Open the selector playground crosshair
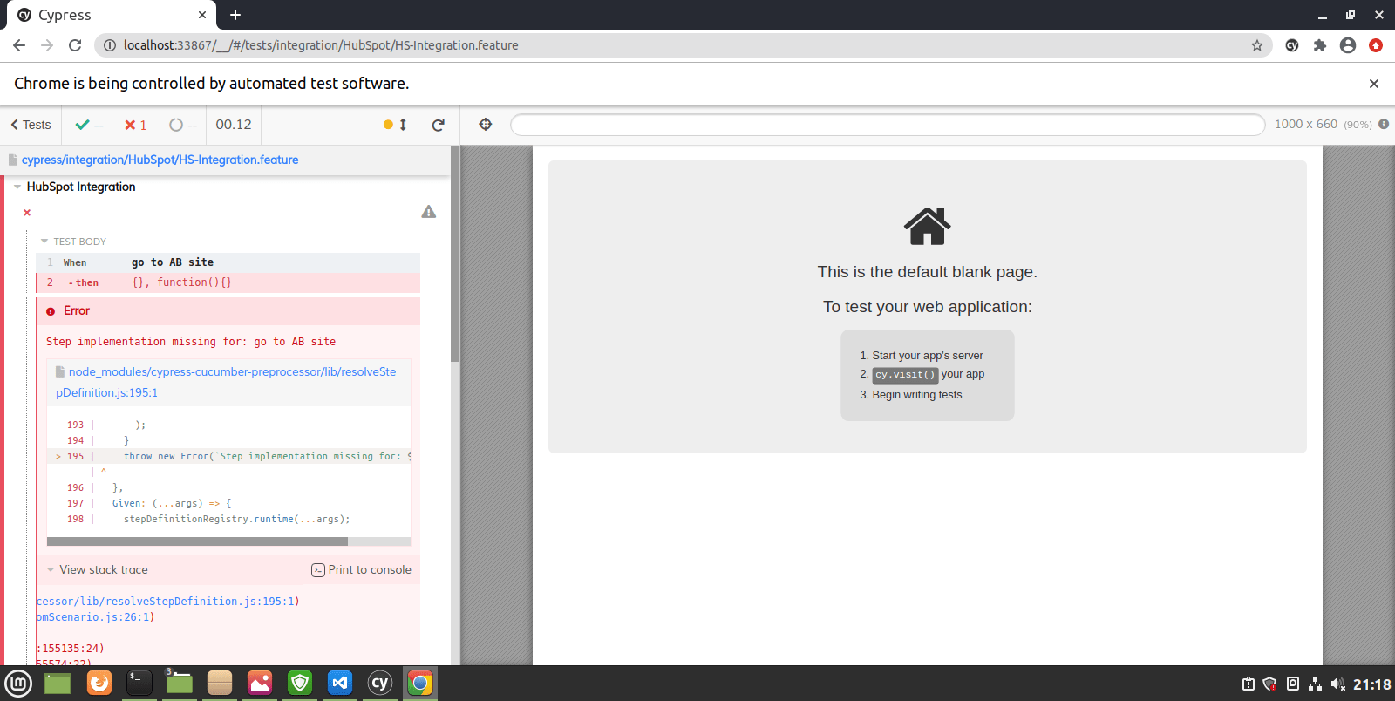The height and width of the screenshot is (701, 1395). coord(486,125)
